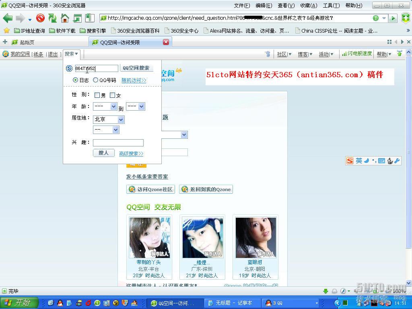Open the favorites sidebar panel icon
412x309 pixels.
tap(90, 18)
